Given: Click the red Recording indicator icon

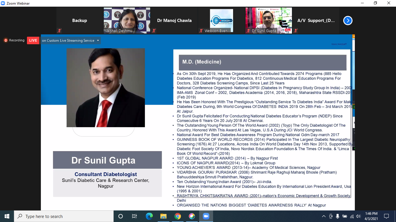Looking at the screenshot, I should click(6, 40).
